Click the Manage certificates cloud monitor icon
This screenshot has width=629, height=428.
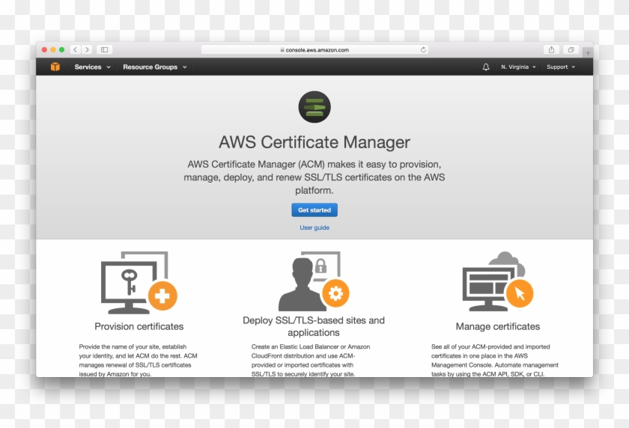point(498,281)
